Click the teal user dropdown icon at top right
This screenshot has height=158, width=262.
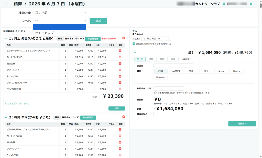[251, 4]
